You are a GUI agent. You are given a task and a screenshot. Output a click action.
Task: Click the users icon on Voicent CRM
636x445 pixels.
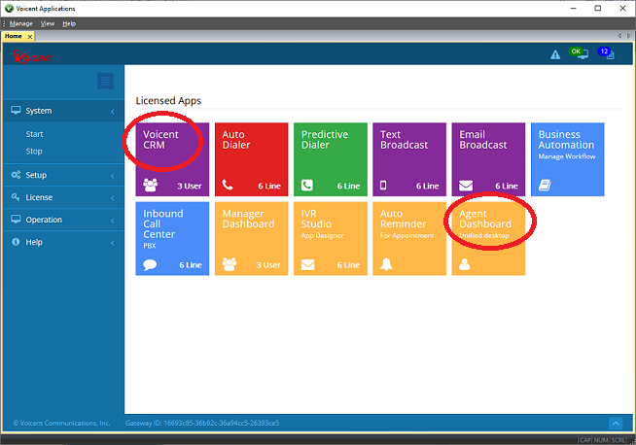point(151,186)
